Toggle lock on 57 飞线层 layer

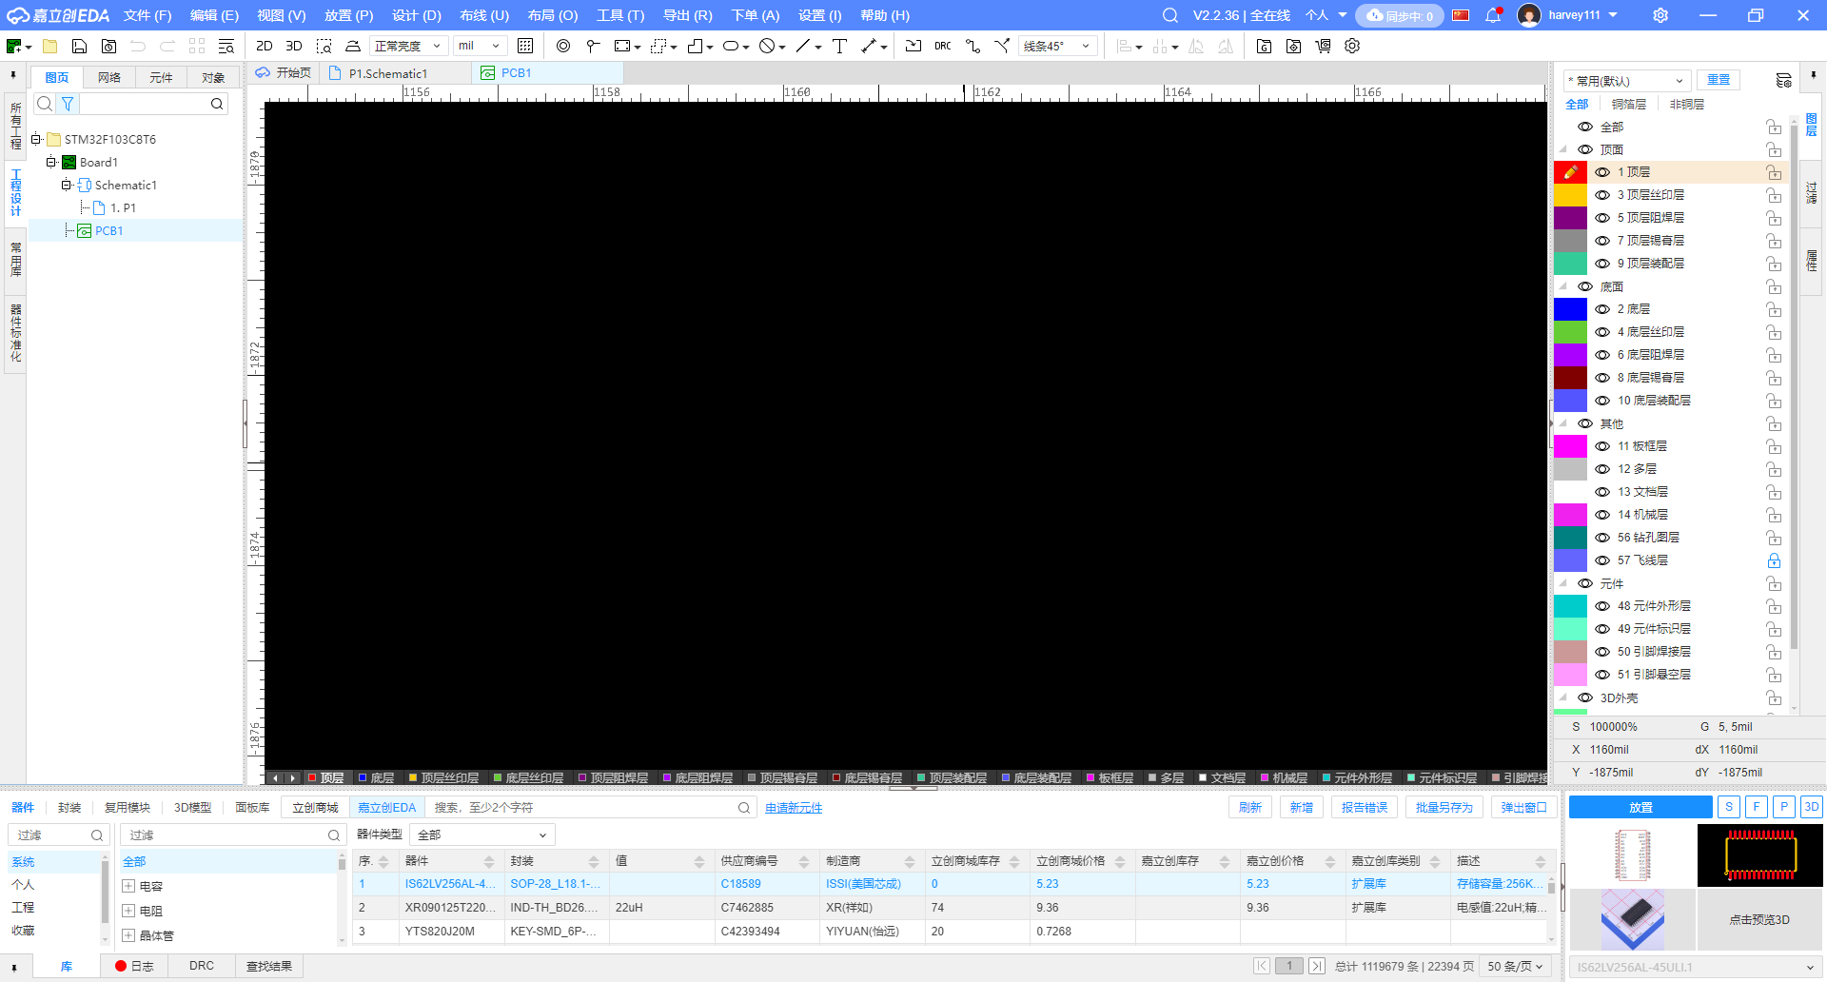click(1774, 560)
